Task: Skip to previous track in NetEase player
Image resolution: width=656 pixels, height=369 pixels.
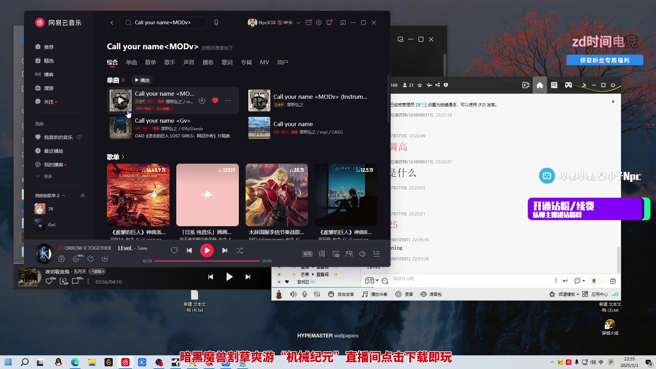Action: (x=189, y=250)
